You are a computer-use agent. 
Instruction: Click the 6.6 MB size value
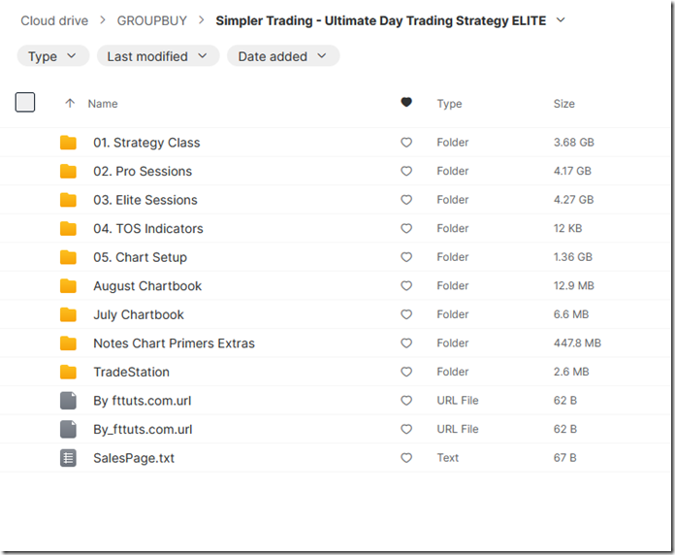point(571,314)
